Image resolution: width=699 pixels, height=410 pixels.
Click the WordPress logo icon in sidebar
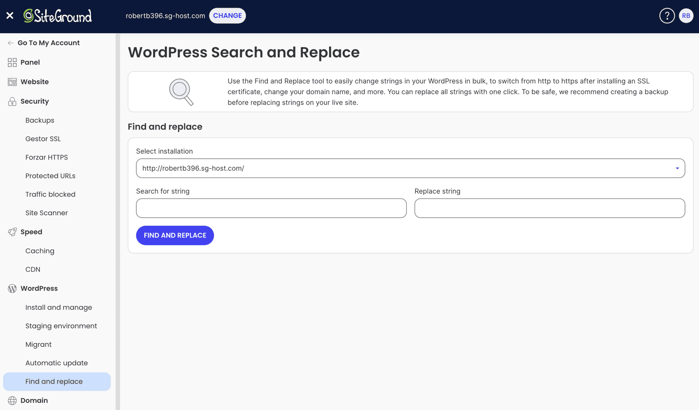(12, 289)
